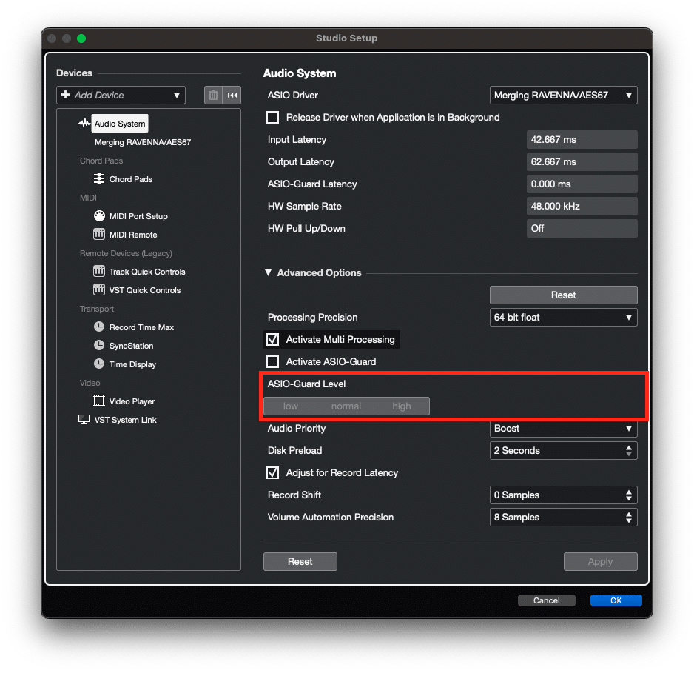
Task: Enable Release Driver when Application in Background
Action: (x=273, y=118)
